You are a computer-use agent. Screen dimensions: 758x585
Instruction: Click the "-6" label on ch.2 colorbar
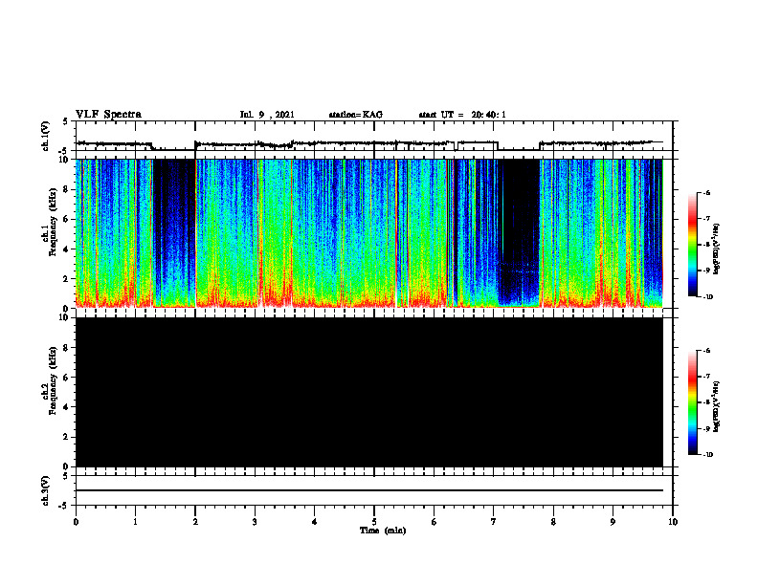click(706, 351)
